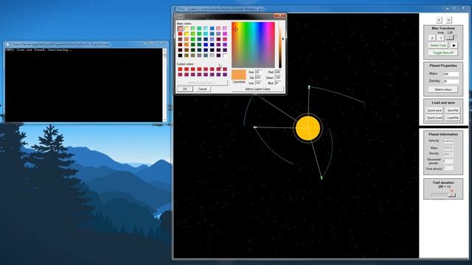Click the right arrow button above Misc Functions
Screen dimensions: 472x265
tap(449, 20)
